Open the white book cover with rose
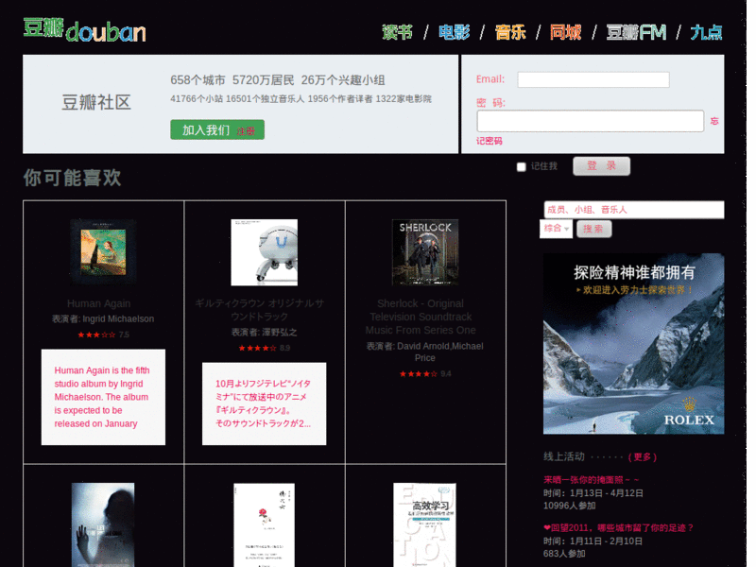Viewport: 756px width, 567px height. click(265, 524)
